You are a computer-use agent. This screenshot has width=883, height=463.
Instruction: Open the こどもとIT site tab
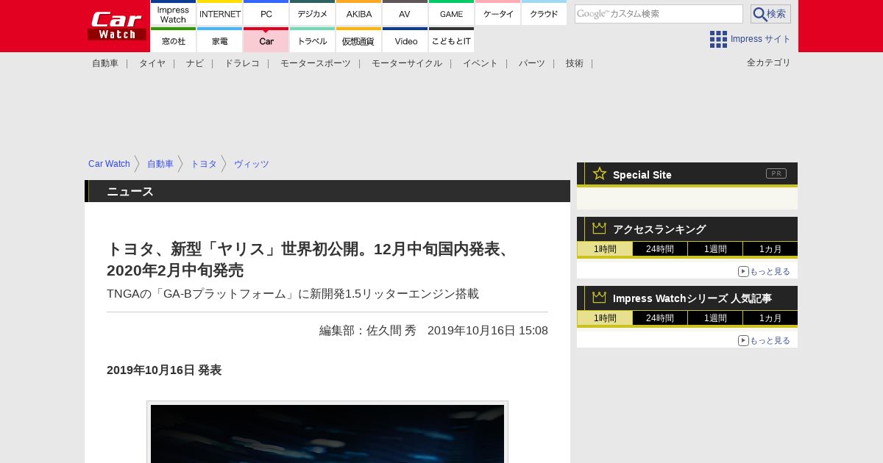click(x=451, y=40)
